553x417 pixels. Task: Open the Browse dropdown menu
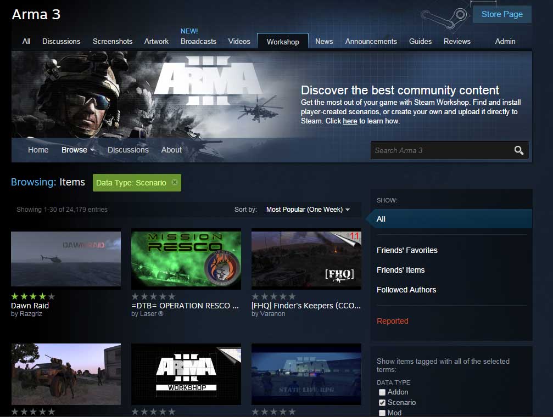(77, 150)
